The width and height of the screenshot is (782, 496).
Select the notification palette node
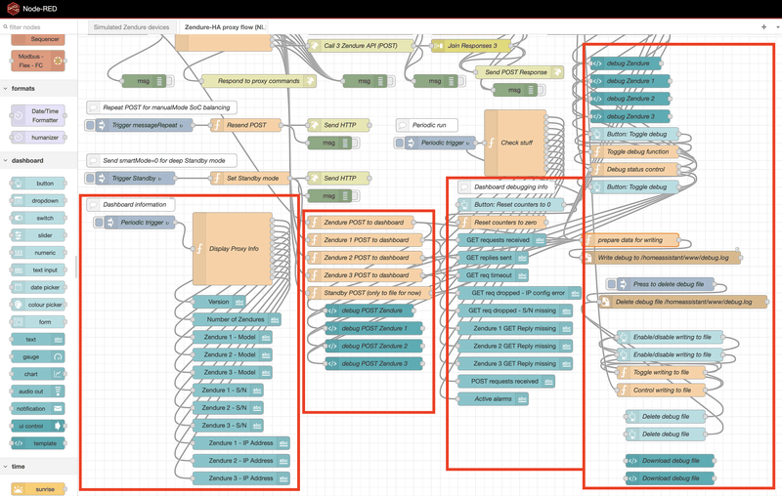38,409
